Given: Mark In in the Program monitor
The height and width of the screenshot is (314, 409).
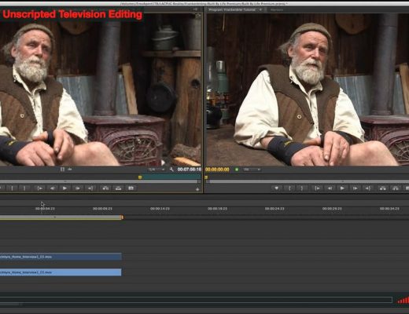Looking at the screenshot, I should pyautogui.click(x=289, y=188).
